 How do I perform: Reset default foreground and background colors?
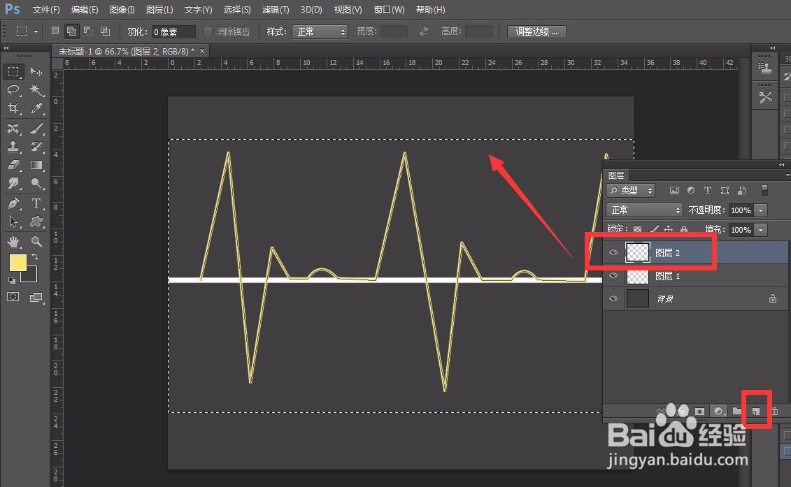pos(12,279)
